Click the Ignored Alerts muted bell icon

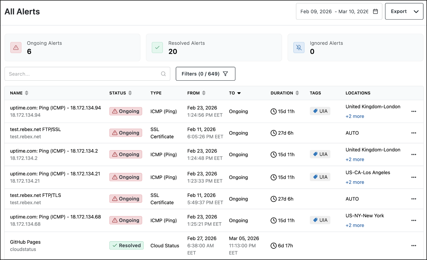(x=299, y=48)
